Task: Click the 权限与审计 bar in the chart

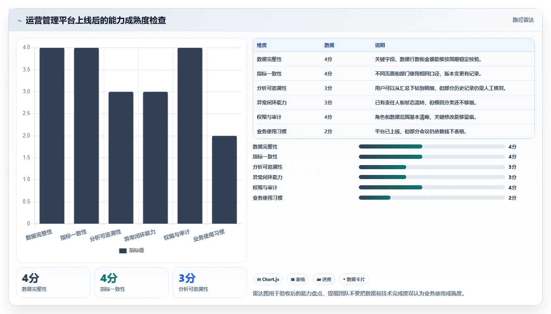Action: point(190,136)
